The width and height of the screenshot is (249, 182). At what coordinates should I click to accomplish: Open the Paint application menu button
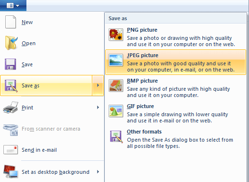pos(13,6)
